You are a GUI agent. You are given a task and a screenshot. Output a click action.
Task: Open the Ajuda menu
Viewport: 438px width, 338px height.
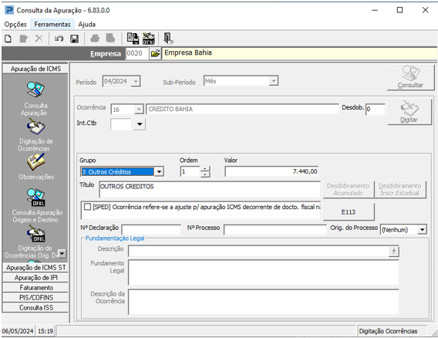pos(87,25)
